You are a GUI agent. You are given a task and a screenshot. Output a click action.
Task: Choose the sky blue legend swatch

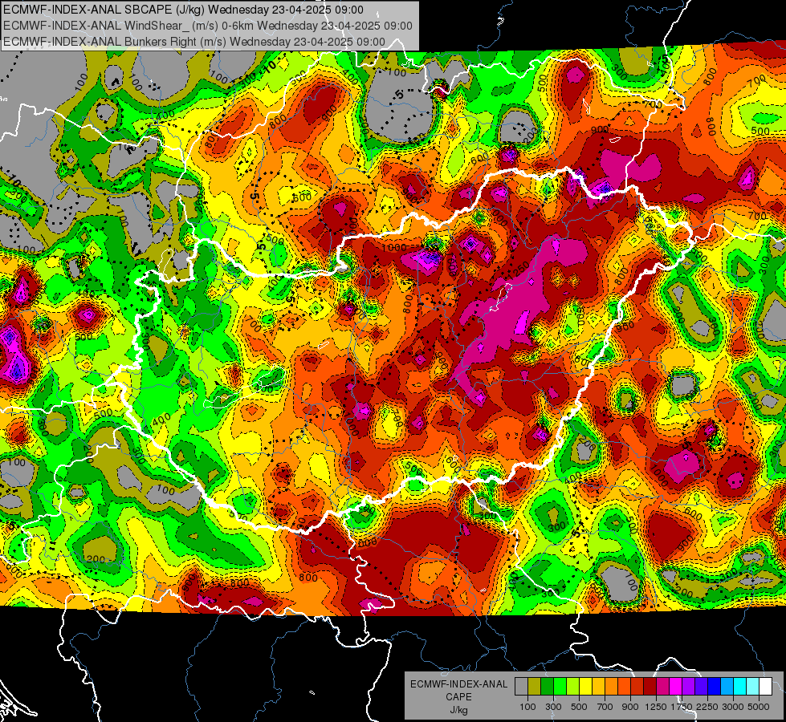(727, 687)
